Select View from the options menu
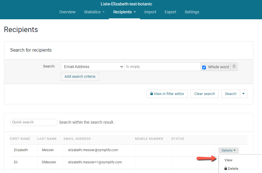Screen dimensions: 262x173 click(x=228, y=160)
